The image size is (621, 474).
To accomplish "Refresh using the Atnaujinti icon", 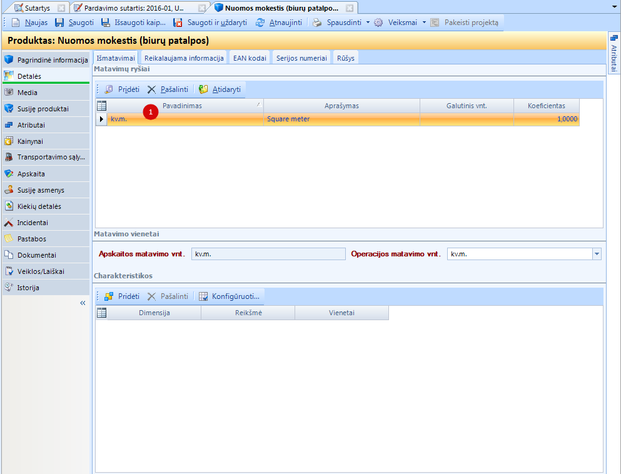I will pos(260,23).
